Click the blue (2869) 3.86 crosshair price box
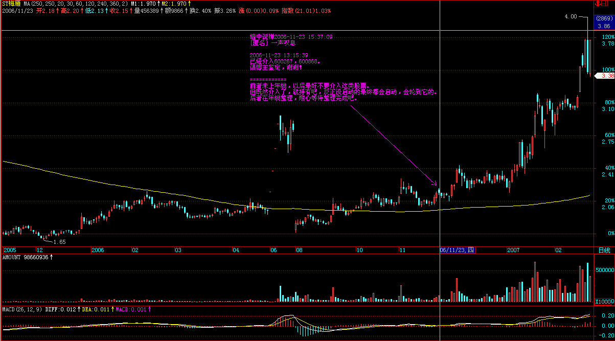This screenshot has height=341, width=615. click(x=603, y=22)
